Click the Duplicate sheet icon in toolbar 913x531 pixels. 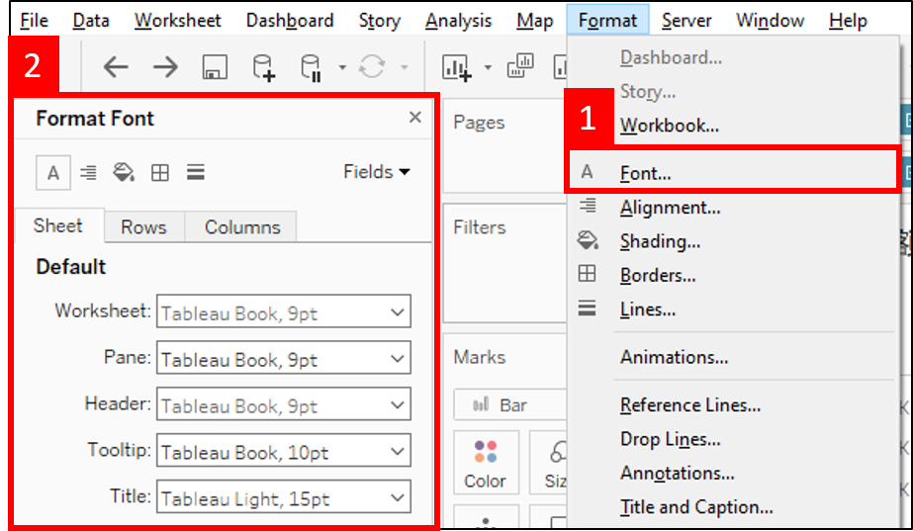[x=520, y=66]
